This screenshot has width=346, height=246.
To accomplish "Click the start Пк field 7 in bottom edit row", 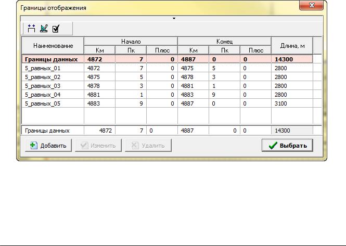I will (131, 131).
